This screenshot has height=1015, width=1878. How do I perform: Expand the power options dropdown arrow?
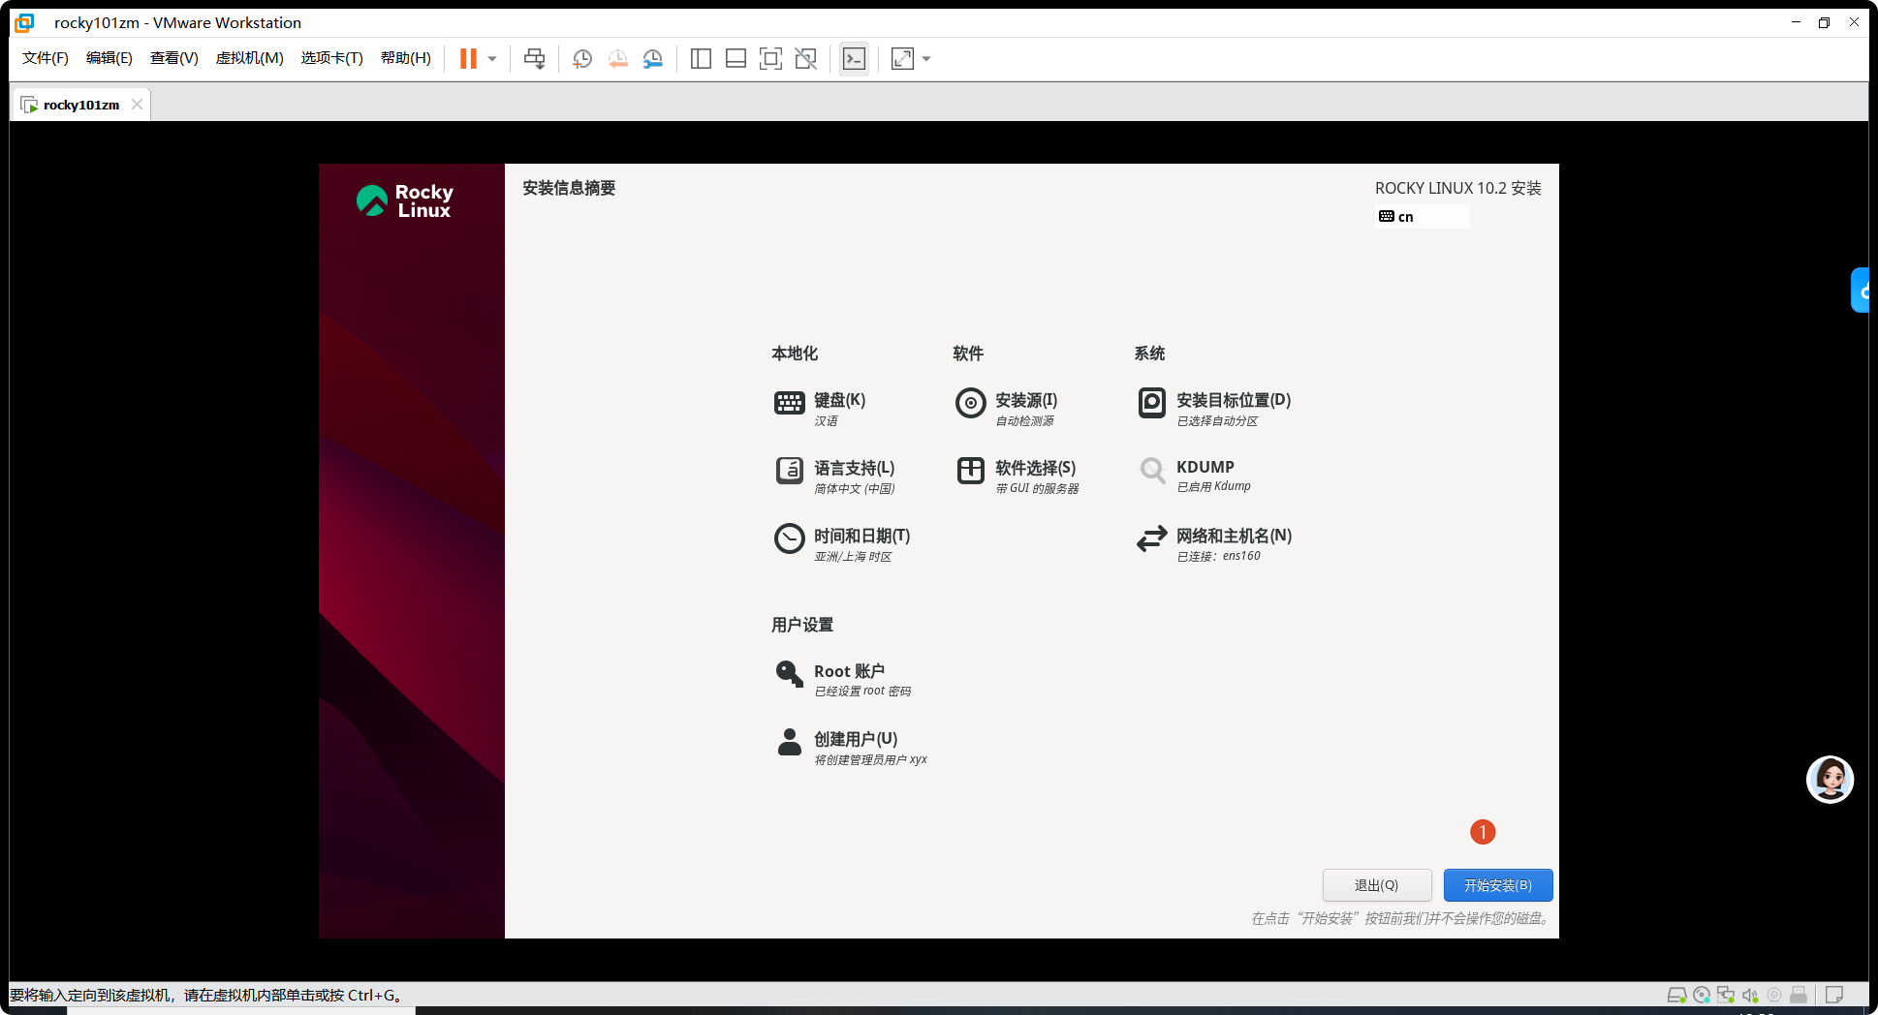pos(492,59)
